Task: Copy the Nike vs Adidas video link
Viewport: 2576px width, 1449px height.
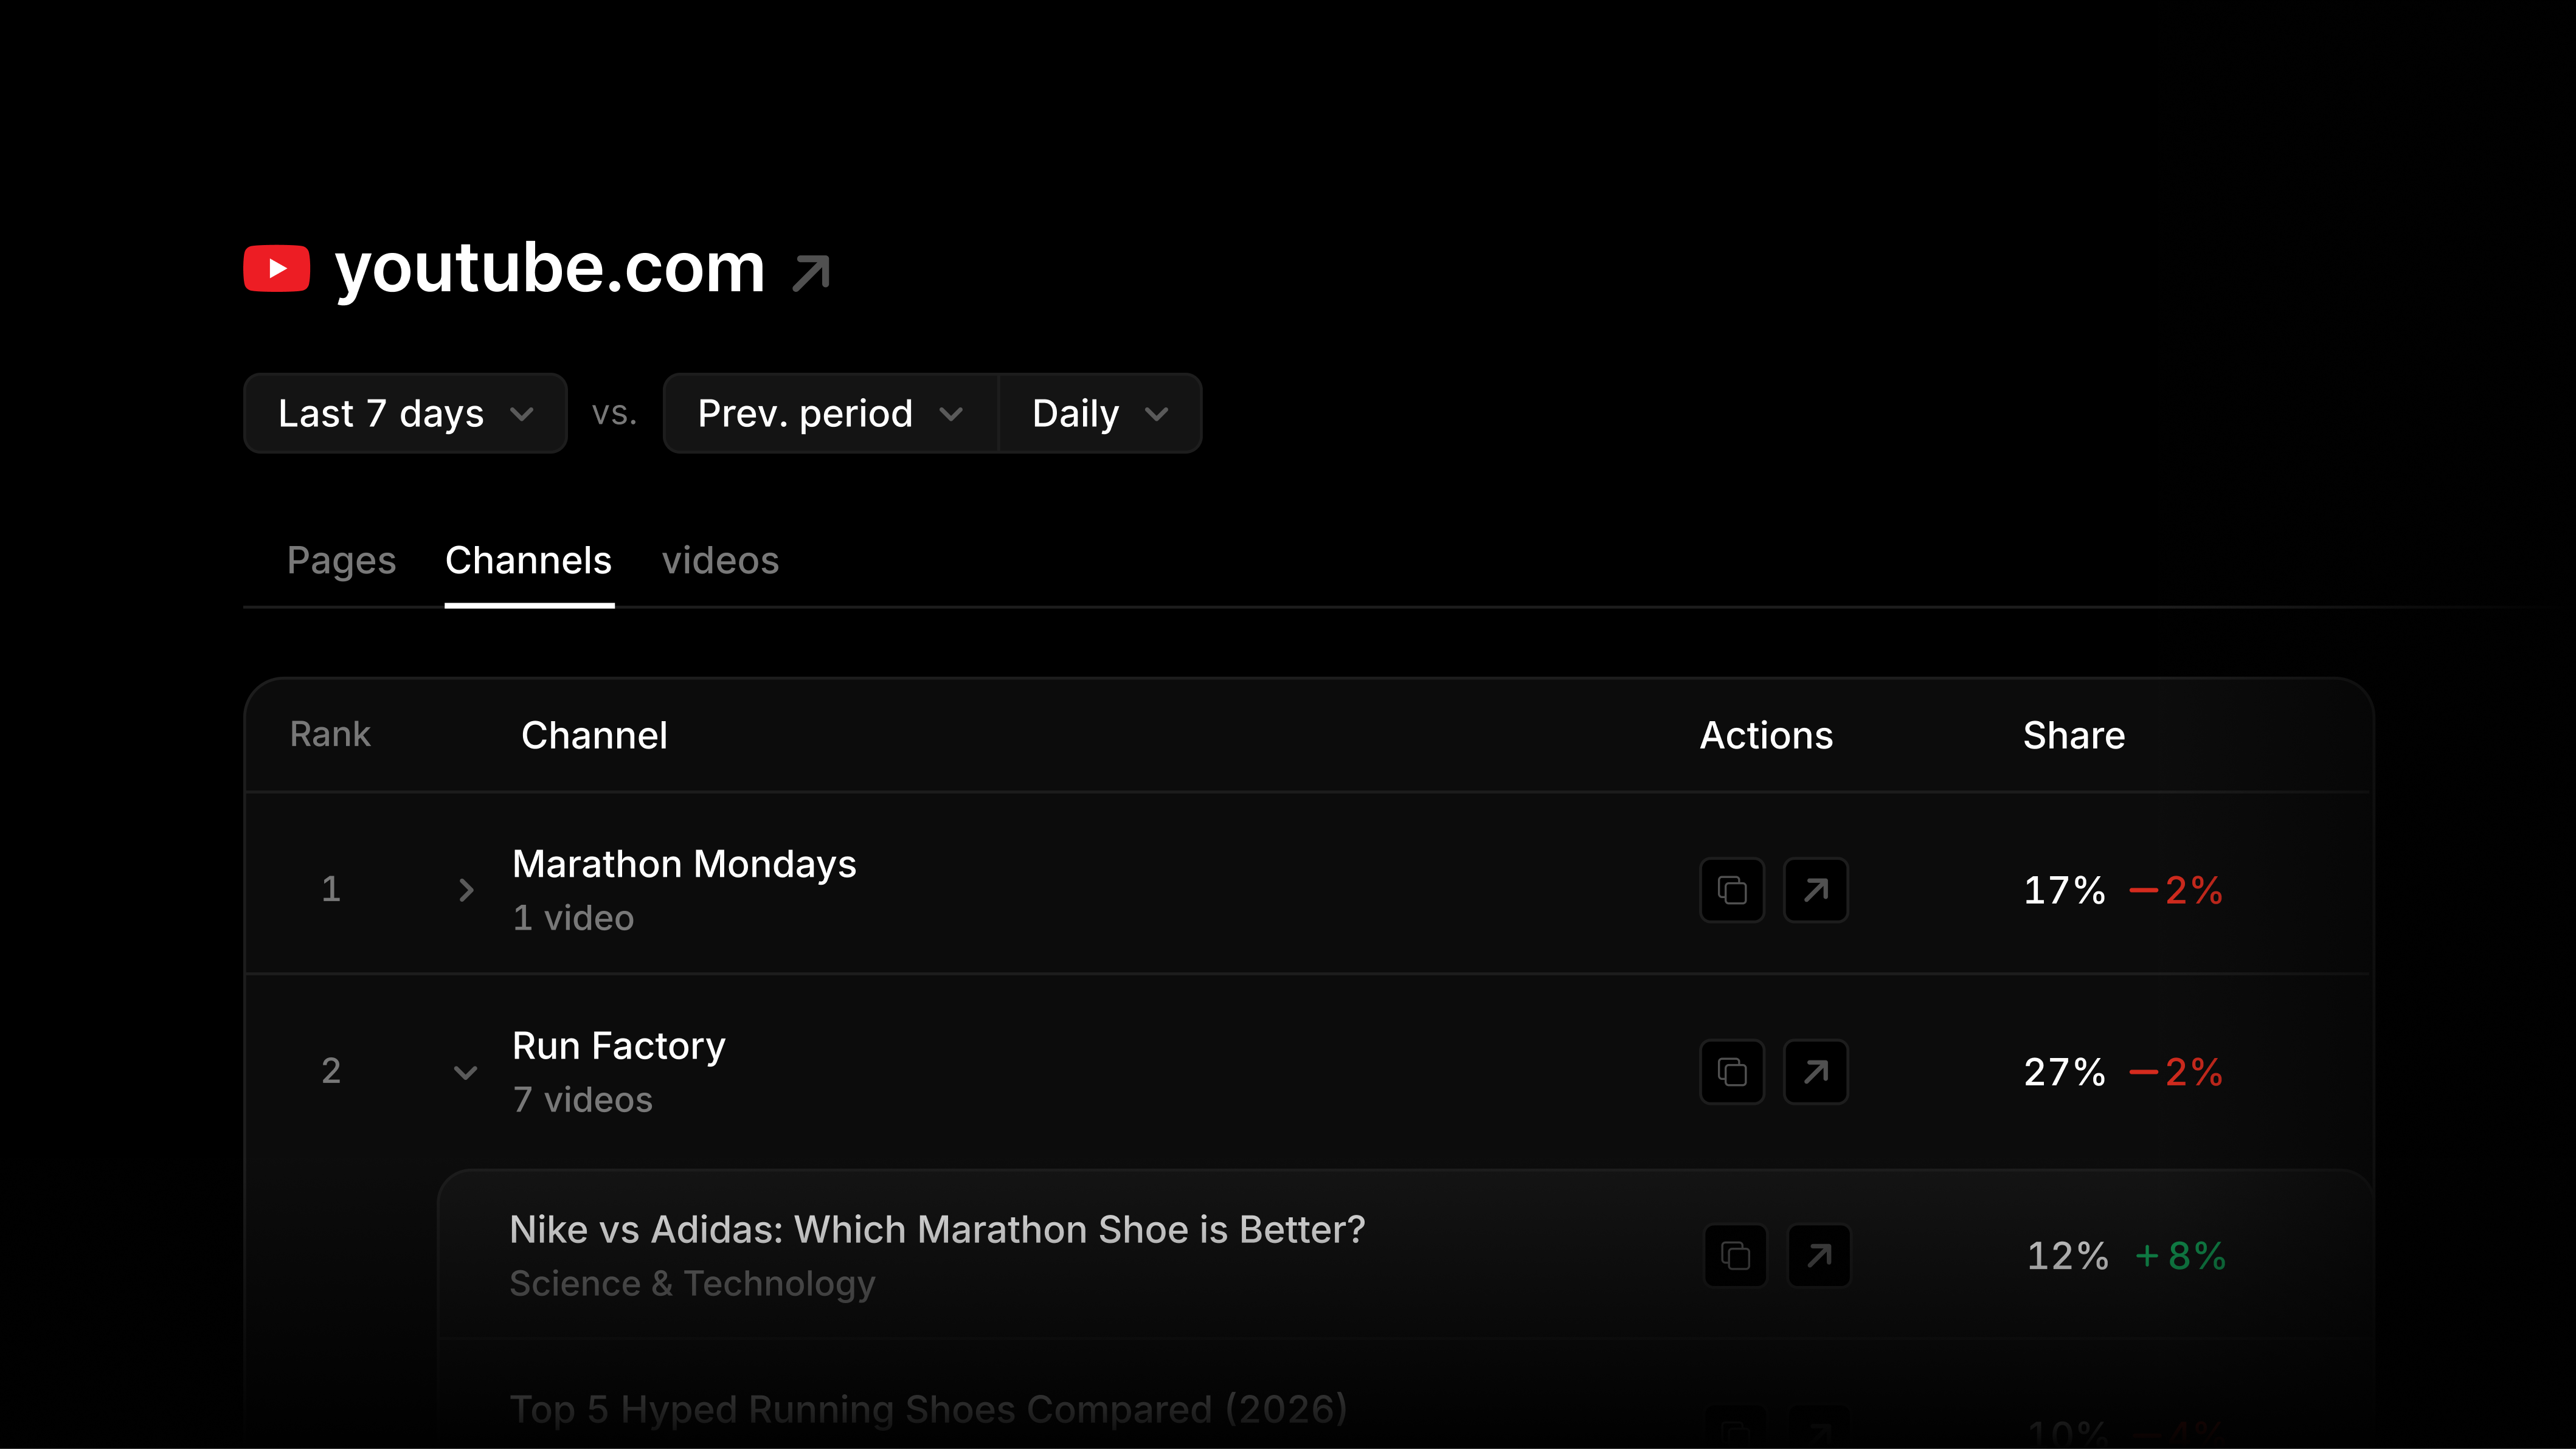Action: tap(1735, 1256)
